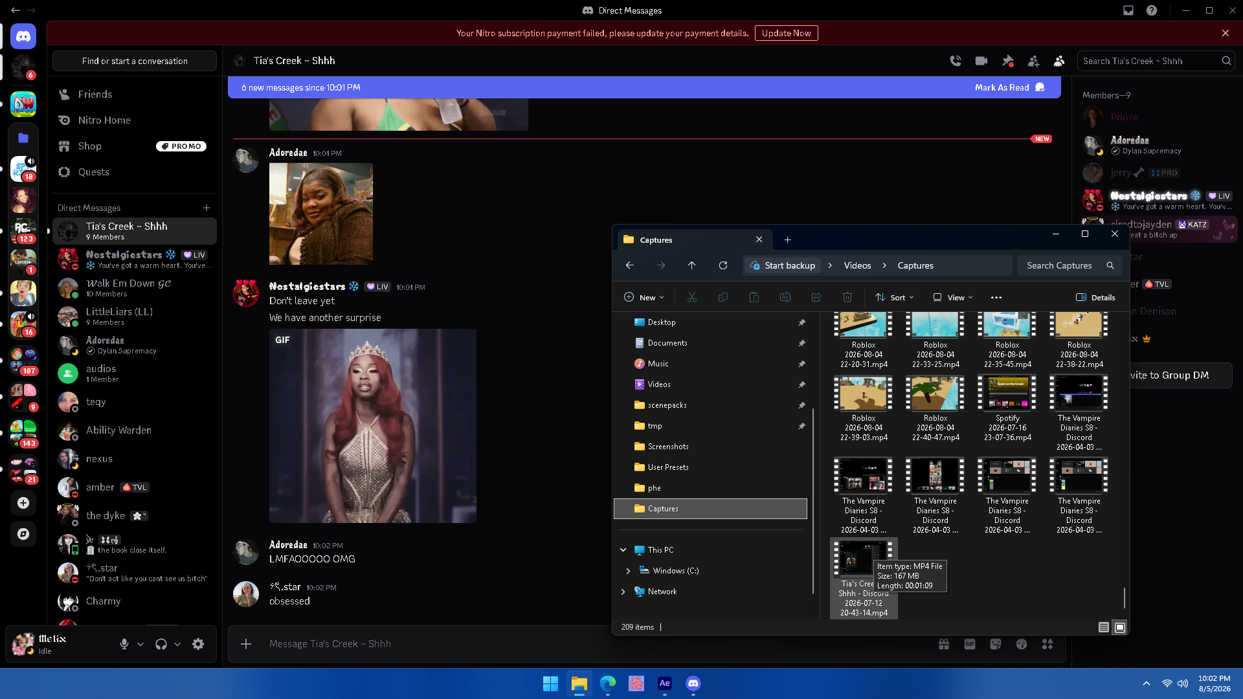Image resolution: width=1243 pixels, height=699 pixels.
Task: Open the New dropdown in File Explorer
Action: pos(644,298)
